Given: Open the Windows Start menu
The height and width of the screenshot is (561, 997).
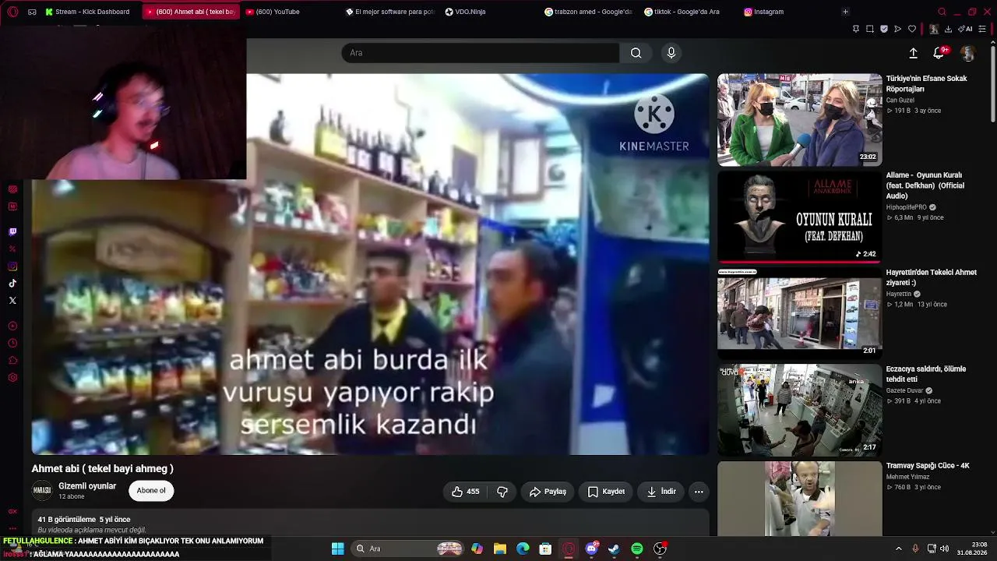Looking at the screenshot, I should tap(338, 549).
